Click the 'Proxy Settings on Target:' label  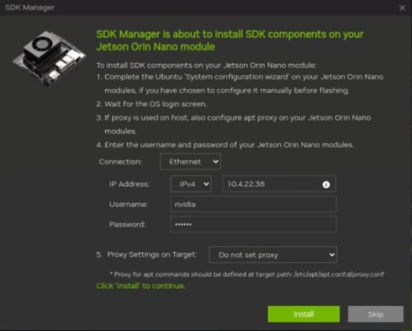[152, 255]
